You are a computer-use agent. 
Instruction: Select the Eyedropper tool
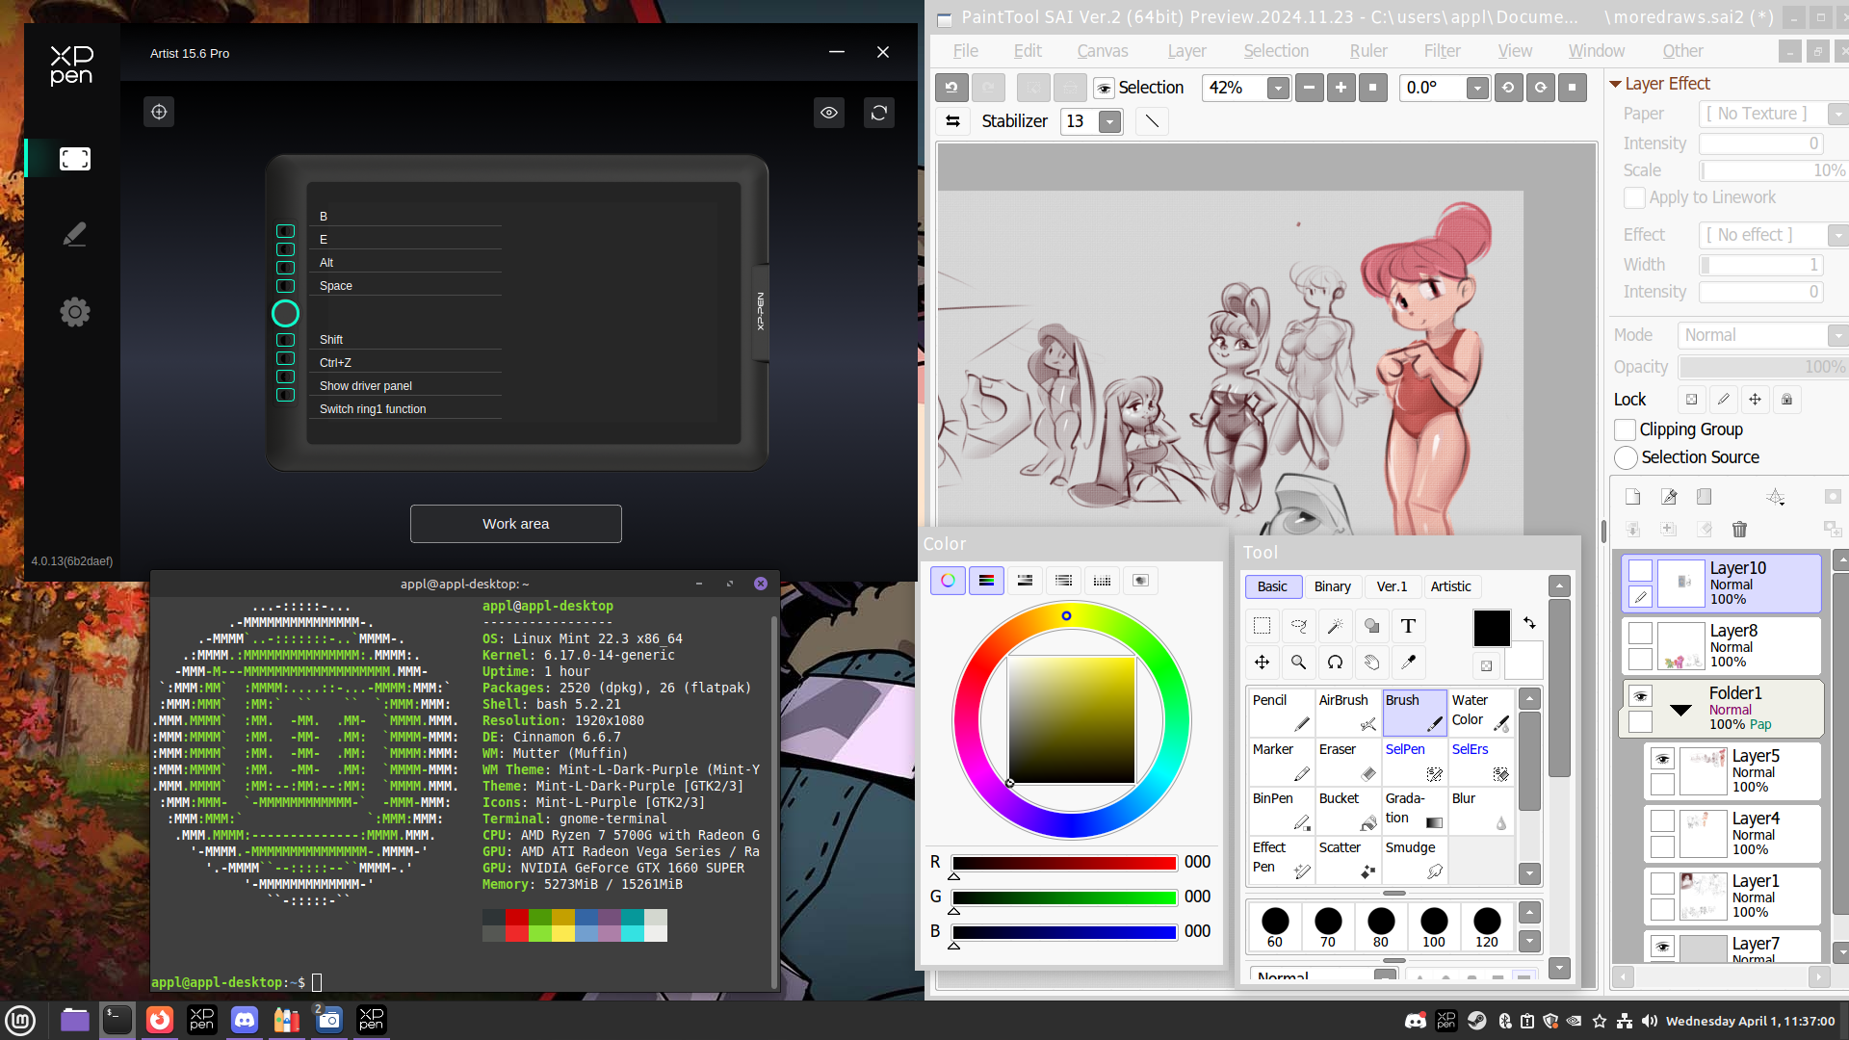1408,663
